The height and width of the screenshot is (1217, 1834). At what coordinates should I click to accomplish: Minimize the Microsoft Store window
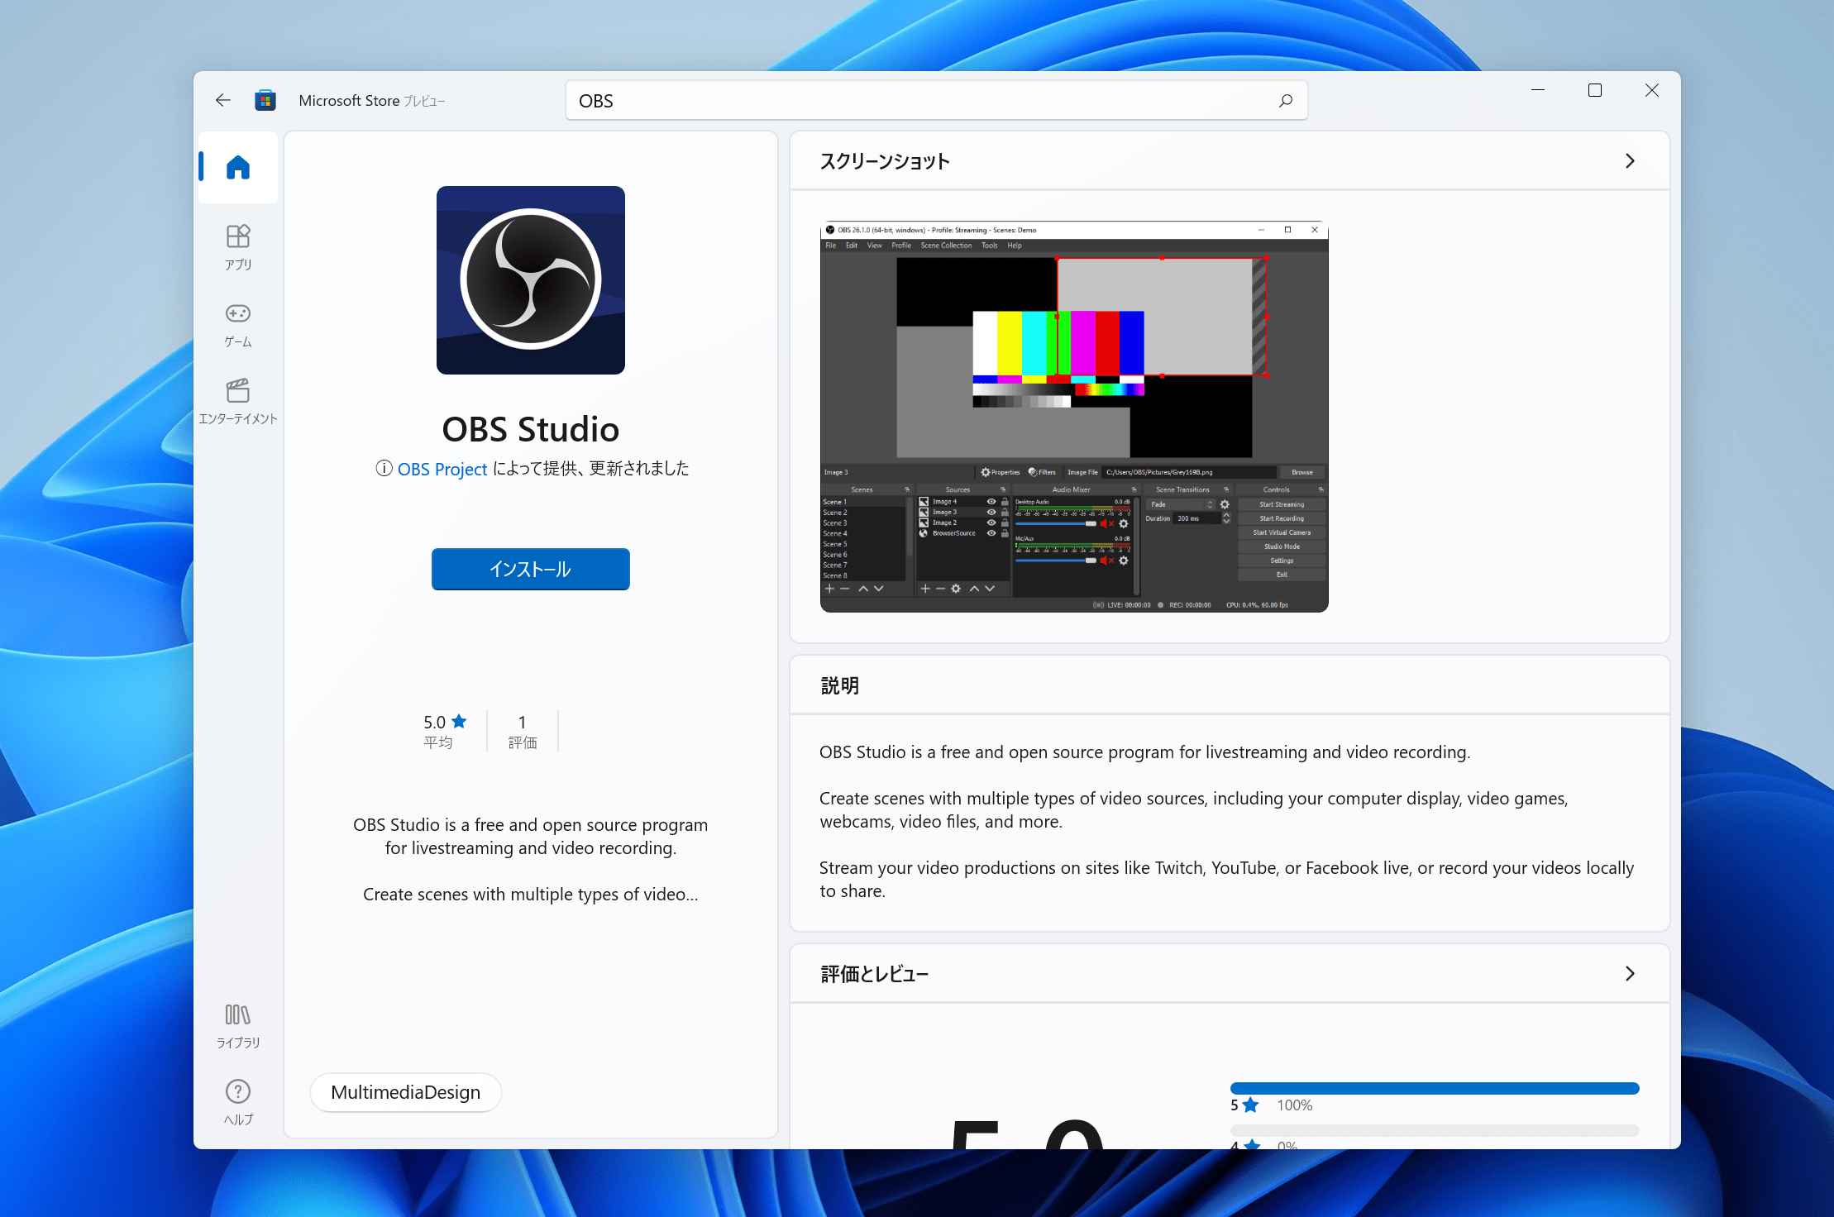click(x=1538, y=90)
